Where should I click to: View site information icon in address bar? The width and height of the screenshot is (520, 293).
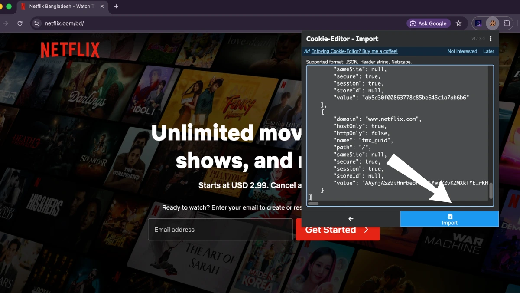coord(37,23)
